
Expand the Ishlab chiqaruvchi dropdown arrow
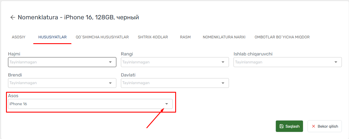click(x=336, y=62)
